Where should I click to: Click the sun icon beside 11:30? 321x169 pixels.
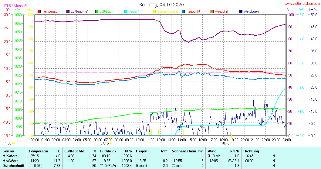(x=14, y=144)
